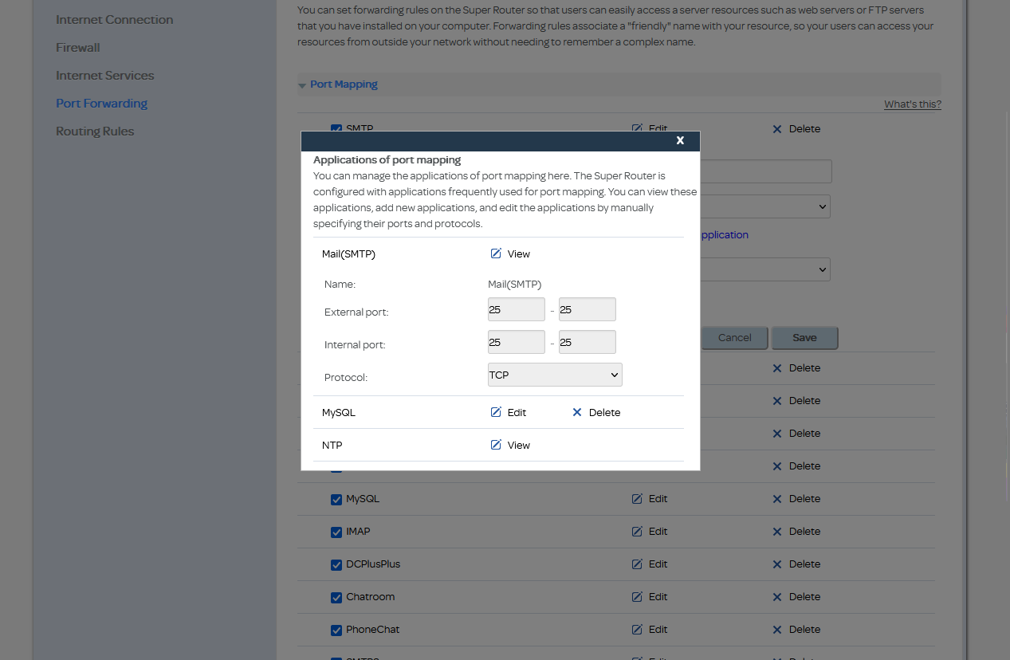The height and width of the screenshot is (660, 1010).
Task: Disable the Chatroom rule checkbox
Action: (336, 598)
